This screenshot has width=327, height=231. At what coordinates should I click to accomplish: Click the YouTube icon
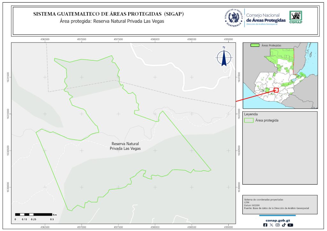point(290,225)
